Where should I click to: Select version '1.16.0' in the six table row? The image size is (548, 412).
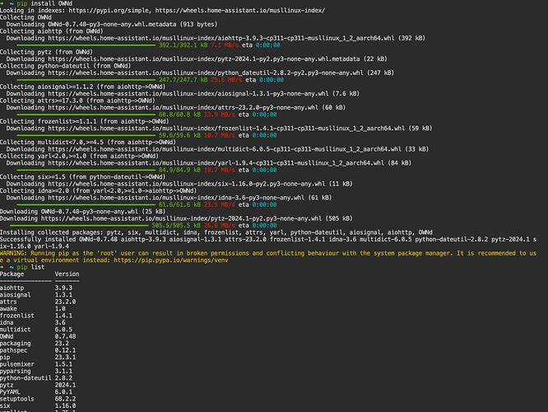coord(65,406)
